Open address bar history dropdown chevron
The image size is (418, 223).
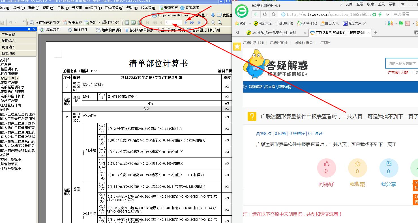click(387, 14)
